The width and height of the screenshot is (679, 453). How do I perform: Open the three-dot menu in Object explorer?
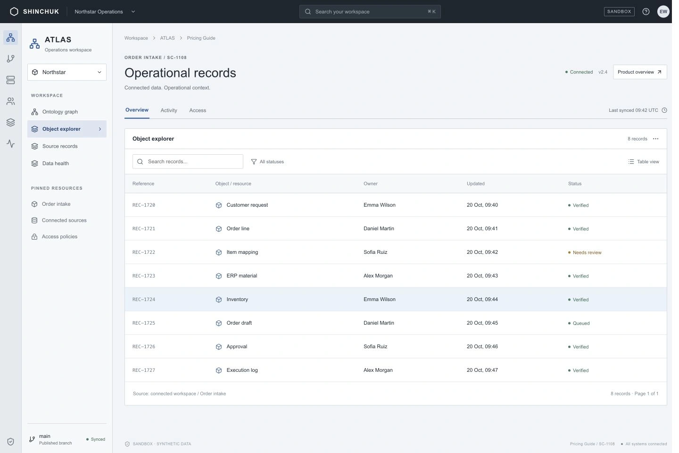655,139
